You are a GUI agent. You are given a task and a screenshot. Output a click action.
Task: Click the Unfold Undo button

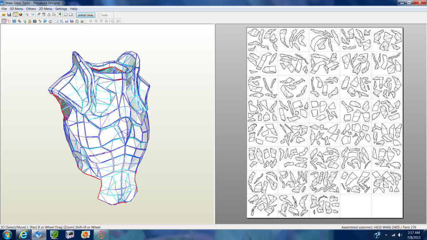click(x=85, y=15)
